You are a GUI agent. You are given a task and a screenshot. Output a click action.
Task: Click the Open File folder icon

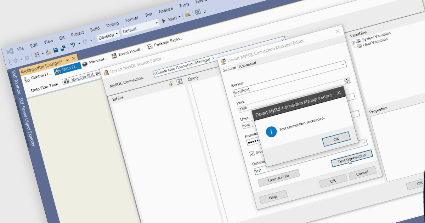(48, 53)
